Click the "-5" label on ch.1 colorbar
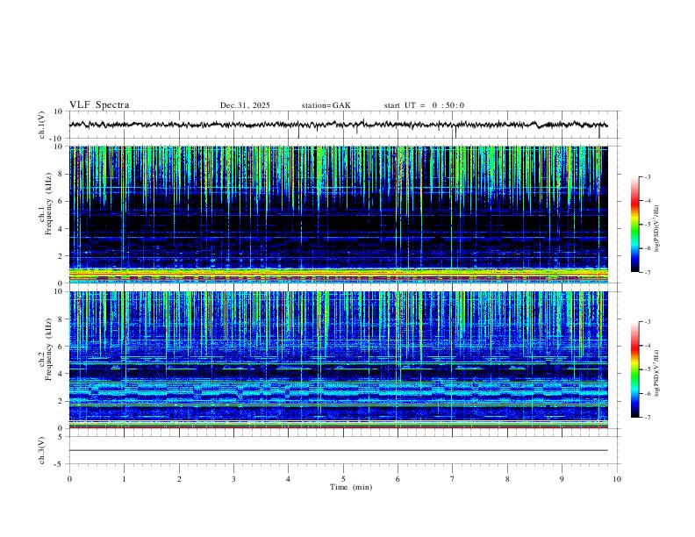 (x=647, y=225)
